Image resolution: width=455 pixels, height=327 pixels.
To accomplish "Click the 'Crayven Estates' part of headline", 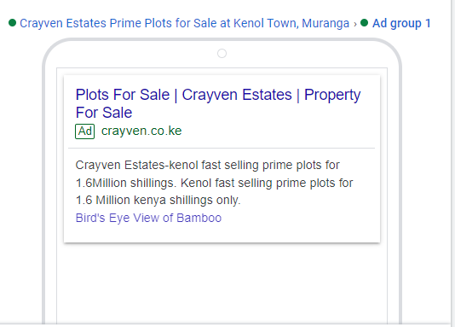I will point(237,95).
